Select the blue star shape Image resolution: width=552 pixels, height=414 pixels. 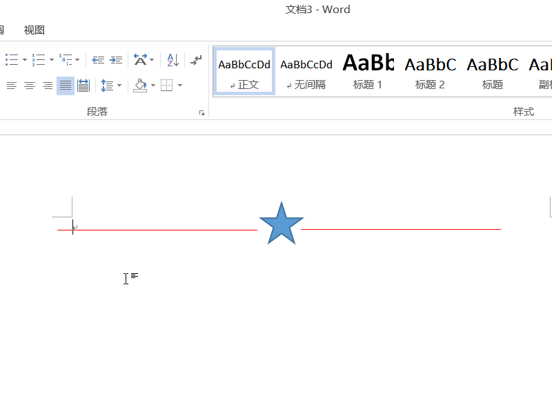pyautogui.click(x=282, y=223)
